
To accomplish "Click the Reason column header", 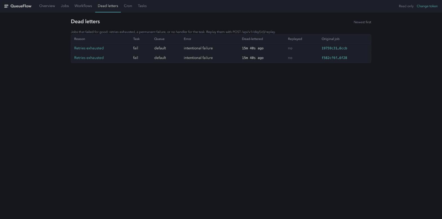I will [x=79, y=39].
